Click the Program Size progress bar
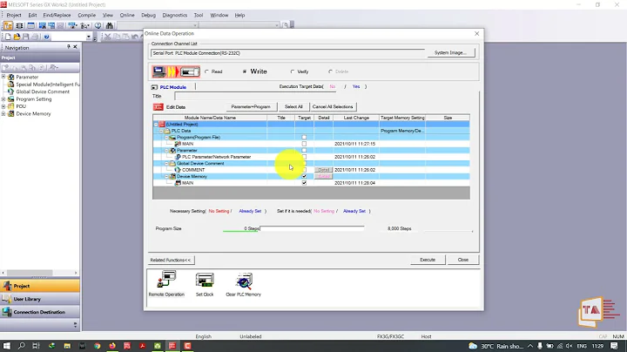This screenshot has height=352, width=627. click(312, 228)
